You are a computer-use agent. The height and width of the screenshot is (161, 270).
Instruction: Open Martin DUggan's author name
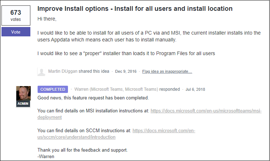[x=63, y=71]
